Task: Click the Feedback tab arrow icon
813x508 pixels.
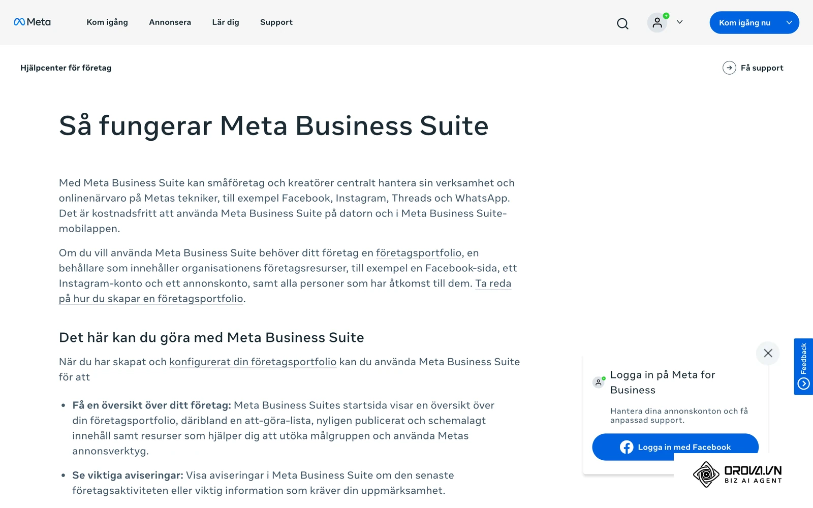Action: click(x=803, y=384)
